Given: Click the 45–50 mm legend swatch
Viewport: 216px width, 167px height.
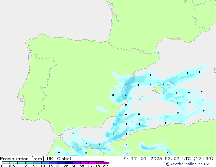Looking at the screenshot, I should (x=100, y=163).
